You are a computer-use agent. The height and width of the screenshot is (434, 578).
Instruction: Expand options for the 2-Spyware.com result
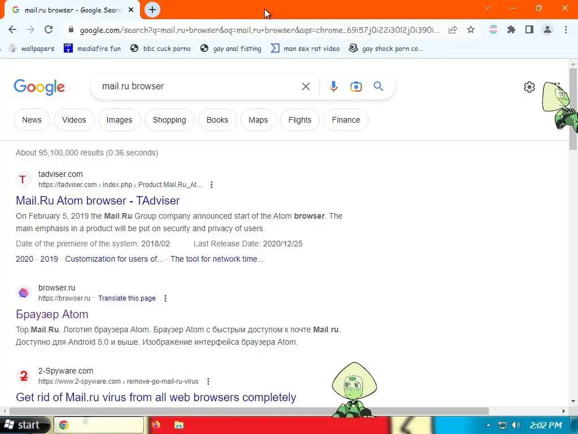click(x=208, y=381)
